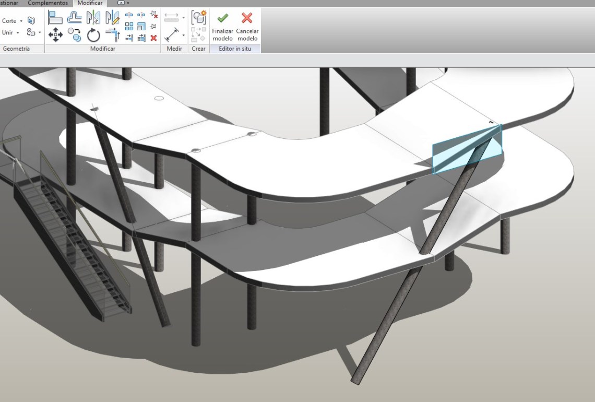Click Finalizar modelo button
595x402 pixels.
pyautogui.click(x=222, y=26)
